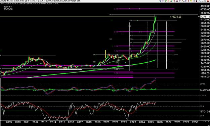Screen dimensions: 210x126
Task: Click the 2016 label on the time axis
Action: click(71, 122)
